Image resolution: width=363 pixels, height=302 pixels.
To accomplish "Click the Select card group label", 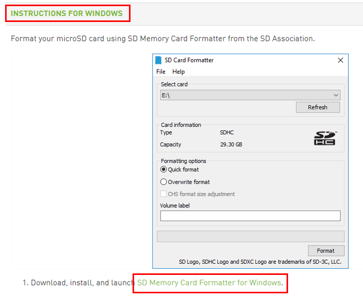I will pos(174,84).
